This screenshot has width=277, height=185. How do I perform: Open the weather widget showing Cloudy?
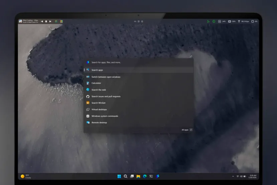click(26, 176)
